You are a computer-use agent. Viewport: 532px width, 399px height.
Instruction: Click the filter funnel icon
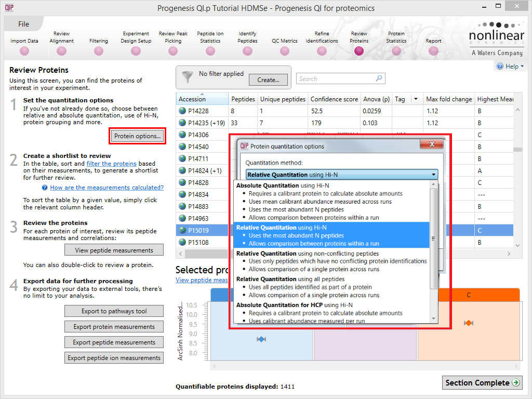tap(188, 77)
